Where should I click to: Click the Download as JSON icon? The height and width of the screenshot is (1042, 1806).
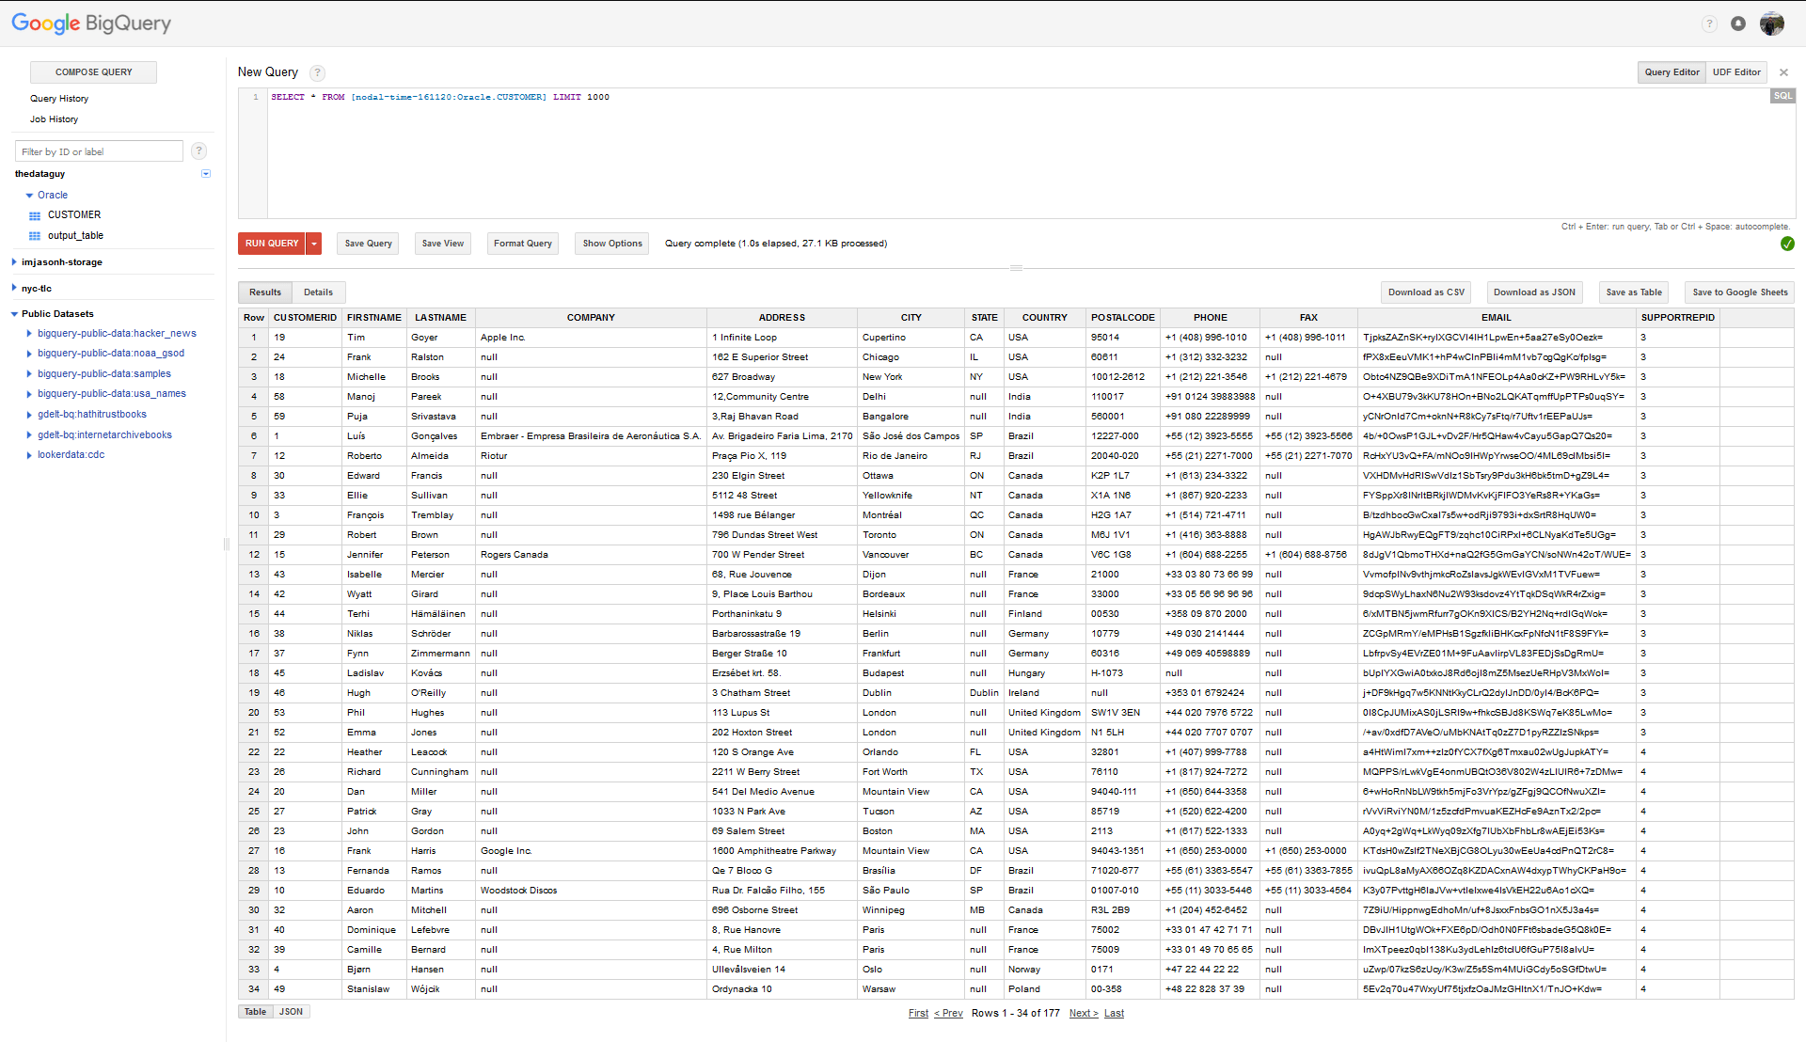click(1534, 292)
